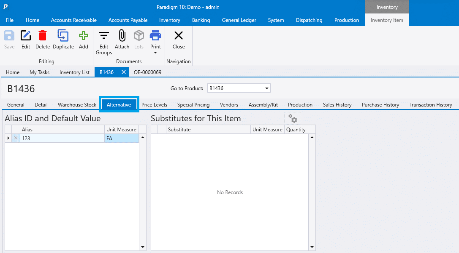This screenshot has width=459, height=253.
Task: Open the Banking menu
Action: [201, 20]
